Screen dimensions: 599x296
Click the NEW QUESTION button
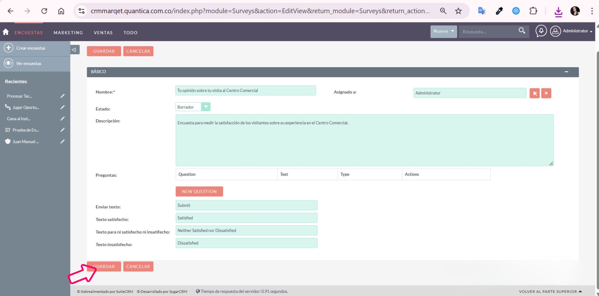coord(199,191)
